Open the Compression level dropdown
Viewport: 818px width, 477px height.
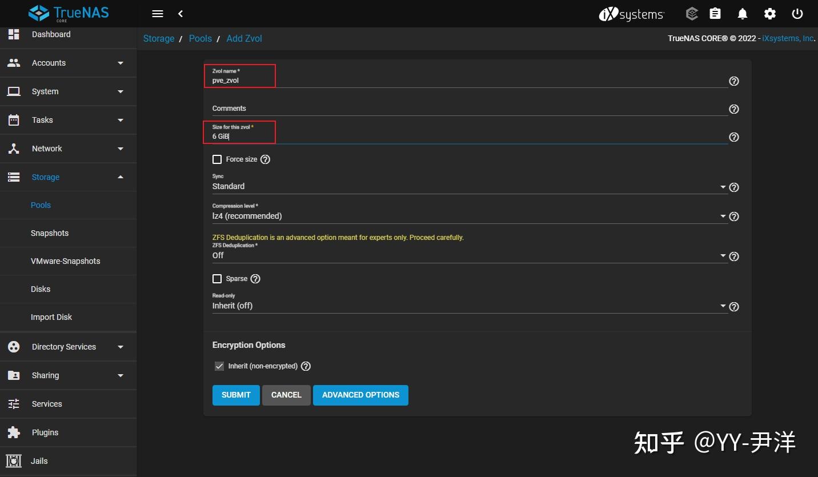click(x=722, y=216)
